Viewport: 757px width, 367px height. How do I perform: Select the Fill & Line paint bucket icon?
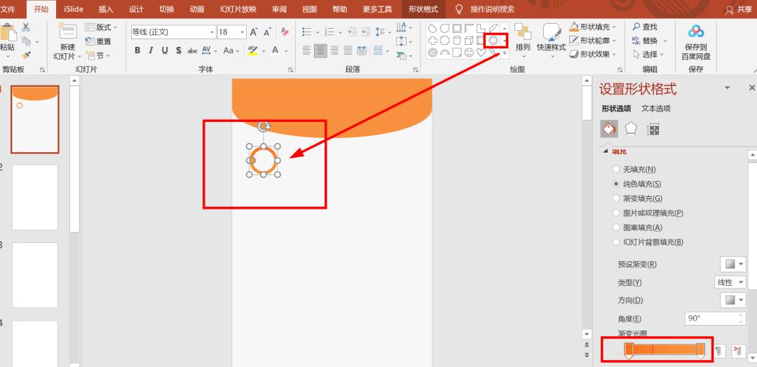coord(609,129)
